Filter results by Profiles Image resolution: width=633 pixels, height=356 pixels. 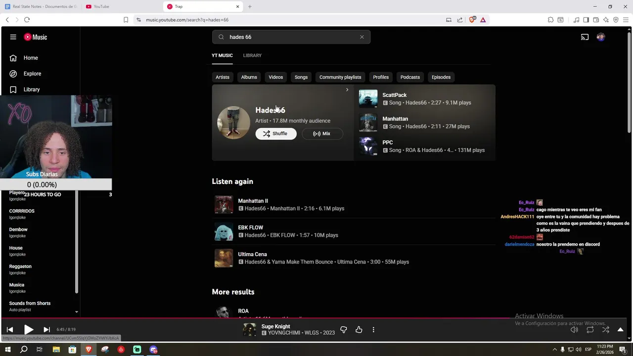[x=381, y=77]
